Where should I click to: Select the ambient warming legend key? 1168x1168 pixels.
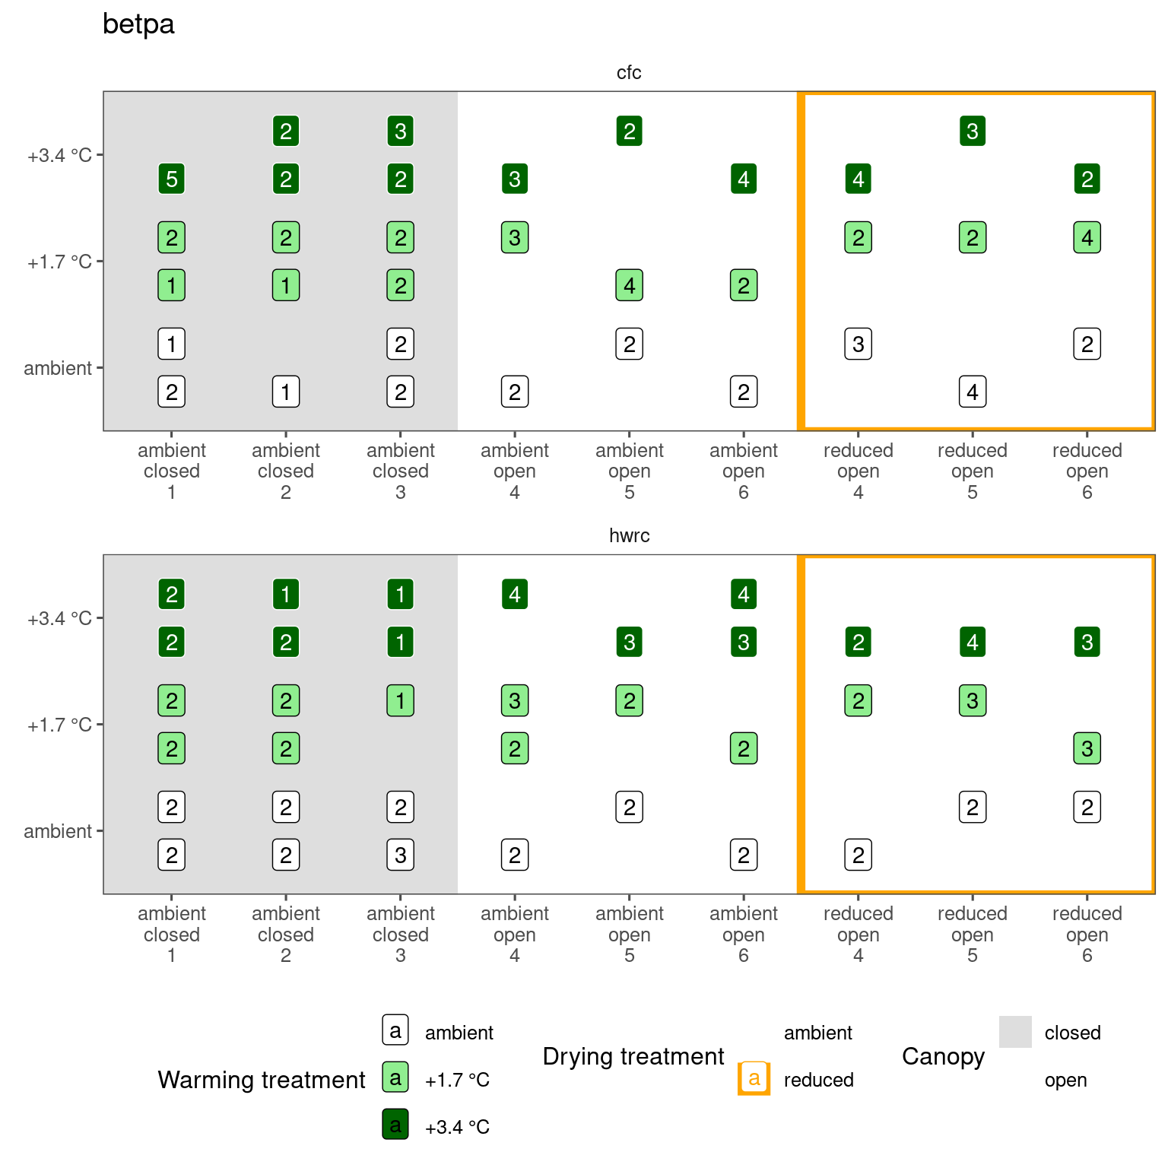[395, 1031]
